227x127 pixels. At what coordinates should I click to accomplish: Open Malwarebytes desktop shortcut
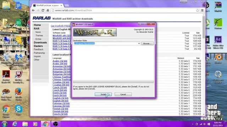coord(18,60)
